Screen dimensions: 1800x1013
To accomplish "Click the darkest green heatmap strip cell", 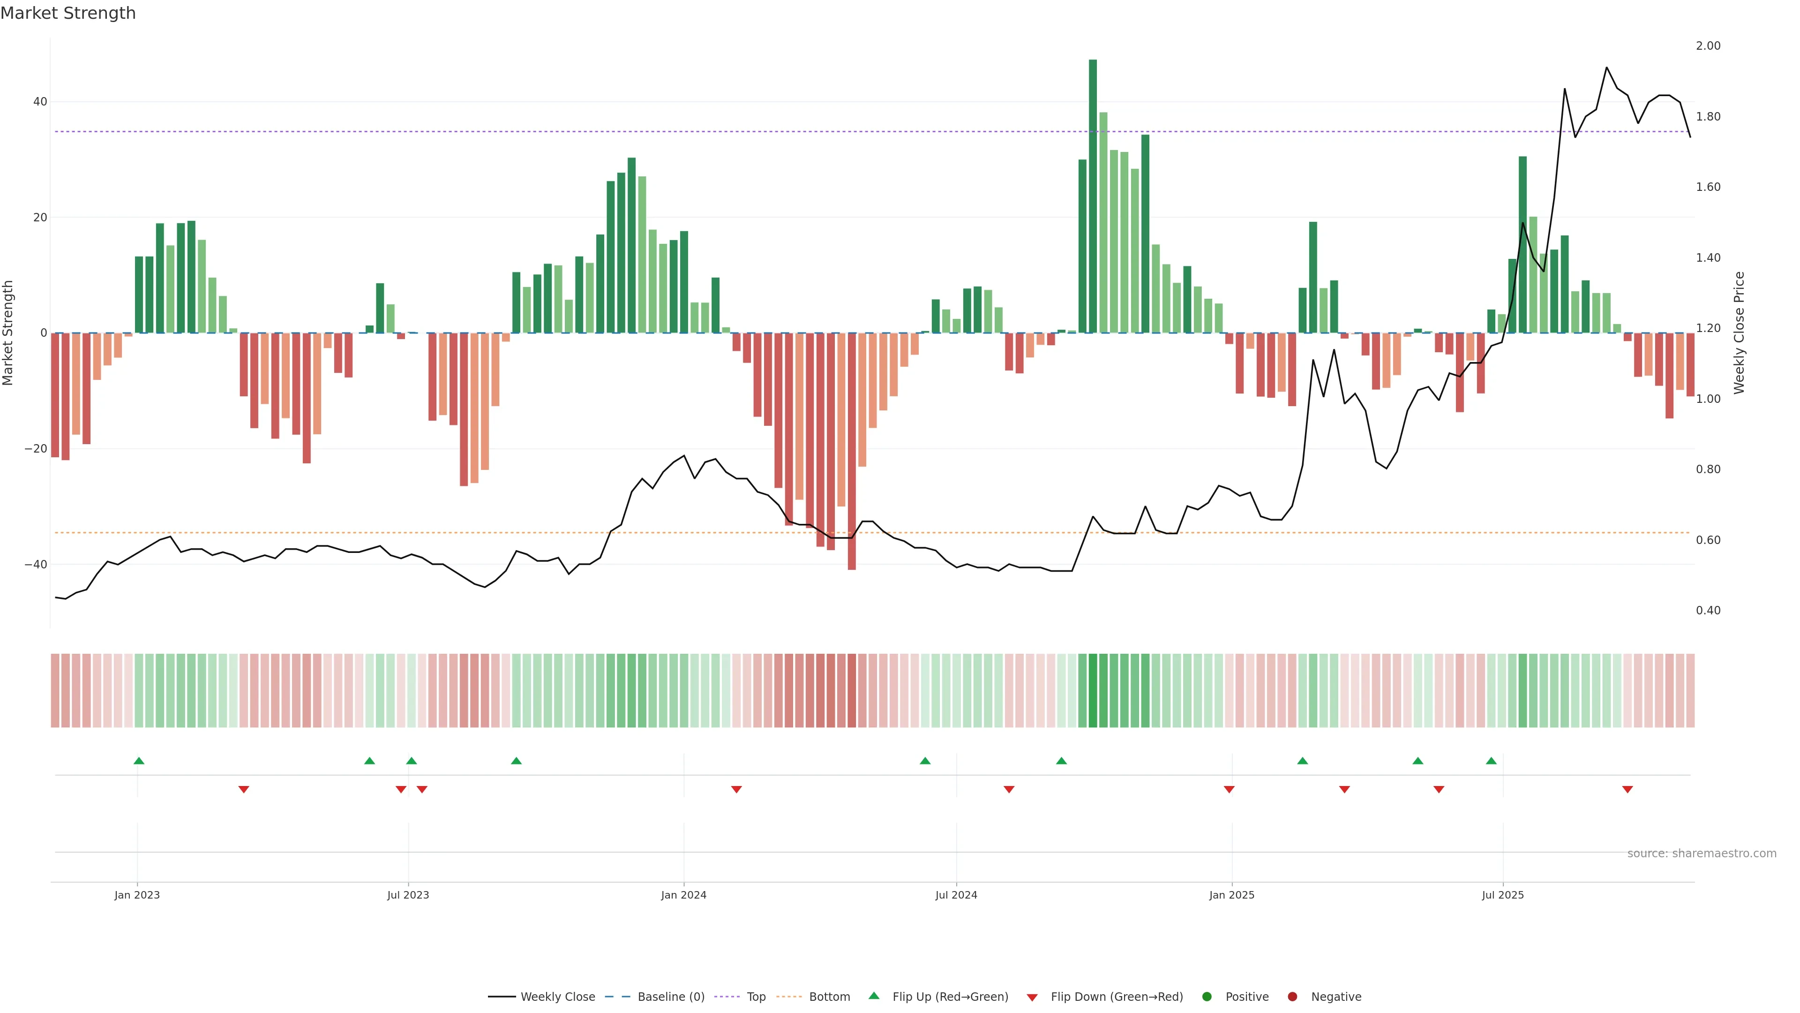I will (x=1093, y=691).
